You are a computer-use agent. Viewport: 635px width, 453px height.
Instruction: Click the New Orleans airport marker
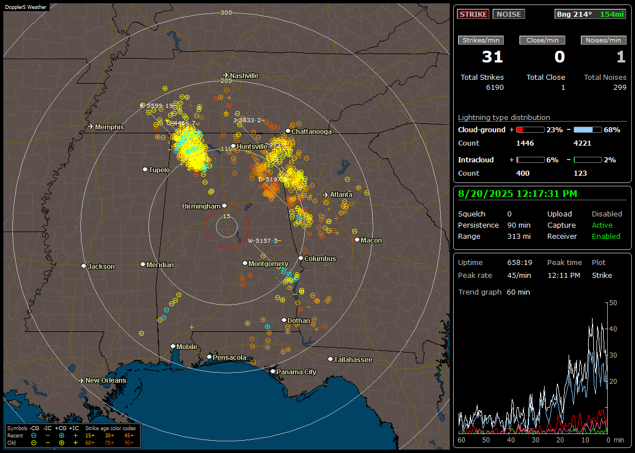coord(81,380)
